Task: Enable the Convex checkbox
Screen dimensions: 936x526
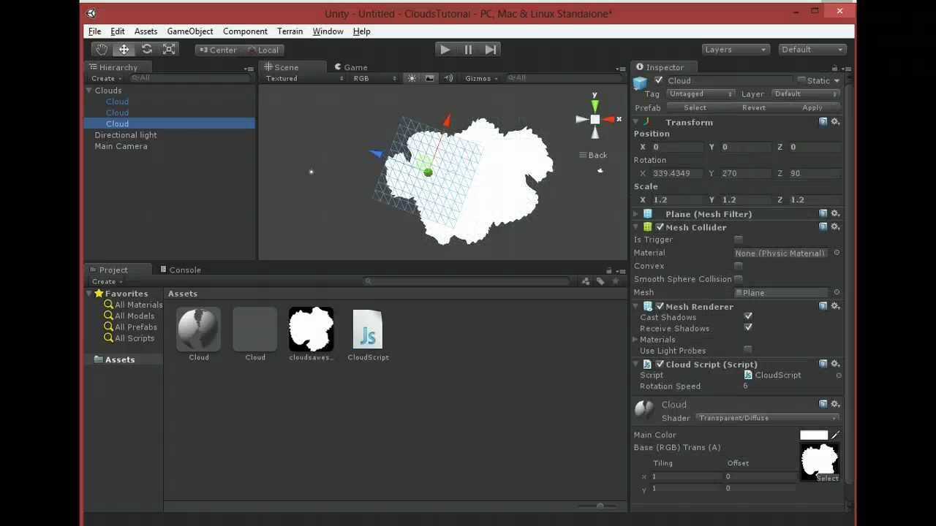Action: pyautogui.click(x=739, y=266)
